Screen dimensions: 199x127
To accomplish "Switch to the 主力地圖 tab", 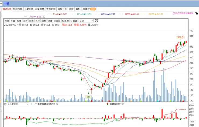I will tap(51, 9).
